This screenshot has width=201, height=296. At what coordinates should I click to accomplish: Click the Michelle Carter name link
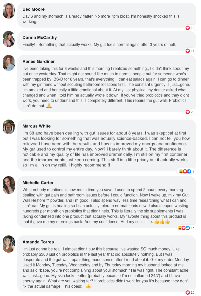click(38, 183)
